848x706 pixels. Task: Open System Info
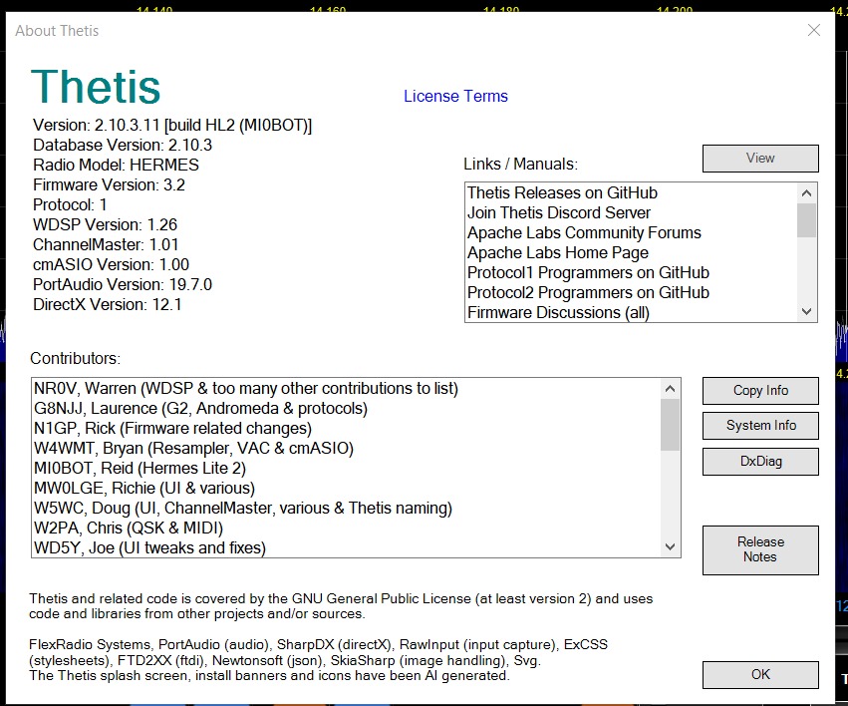click(760, 426)
